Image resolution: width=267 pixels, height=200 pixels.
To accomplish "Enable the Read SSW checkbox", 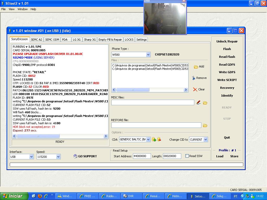I will click(x=187, y=156).
